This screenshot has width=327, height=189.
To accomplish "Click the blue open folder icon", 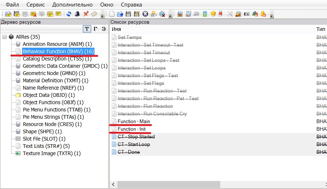I will (x=120, y=14).
